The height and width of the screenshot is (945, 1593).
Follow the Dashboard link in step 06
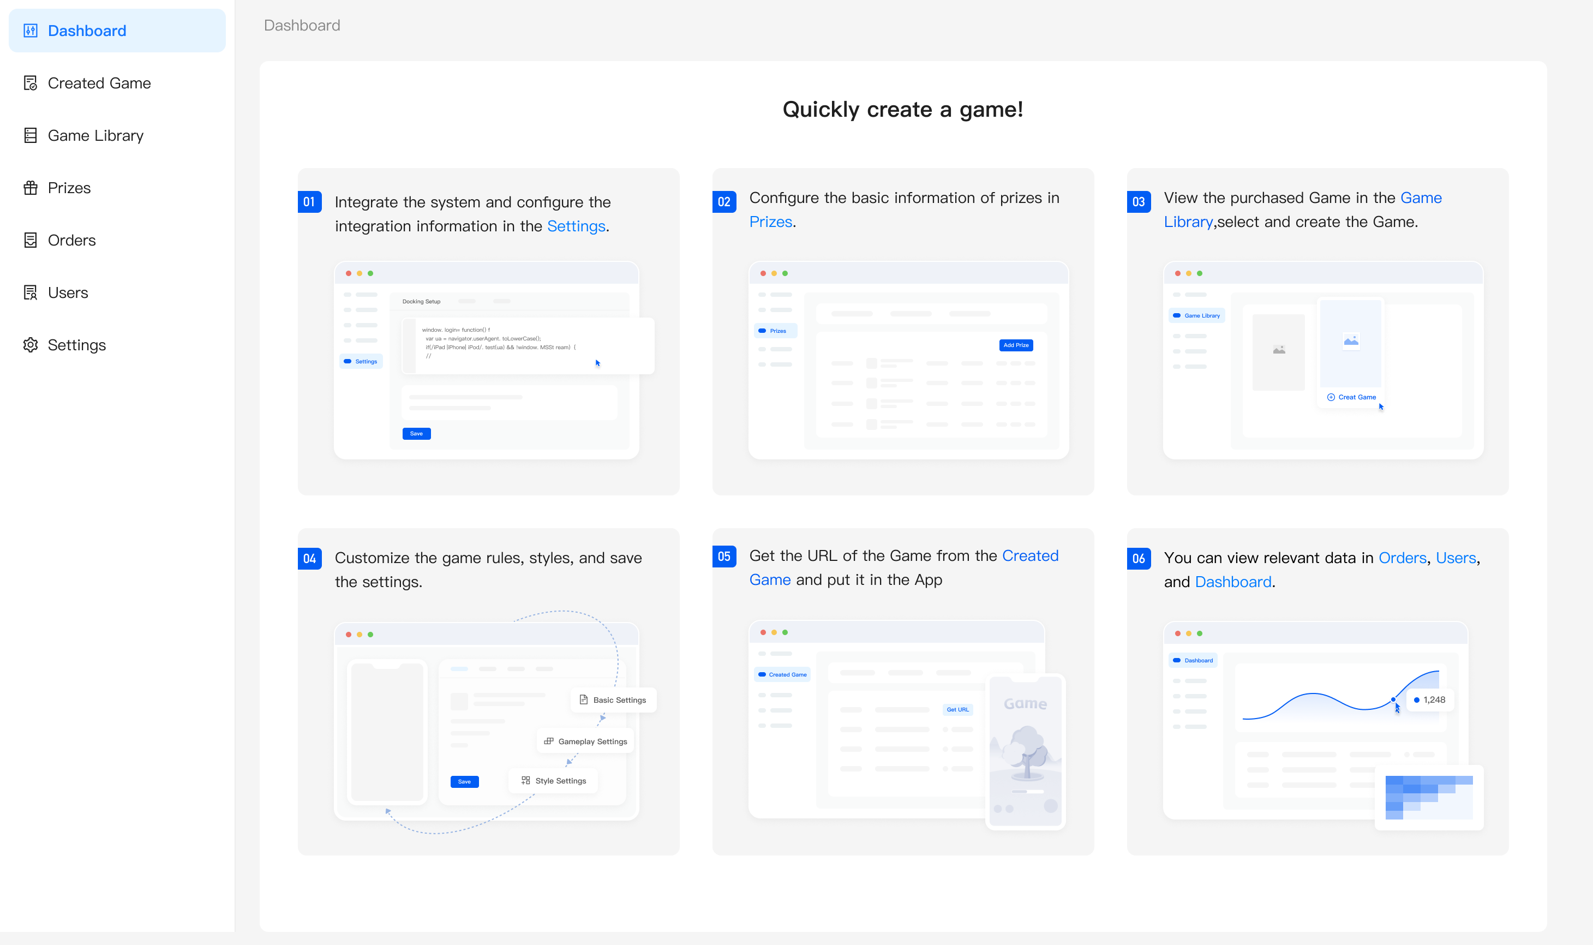1232,582
